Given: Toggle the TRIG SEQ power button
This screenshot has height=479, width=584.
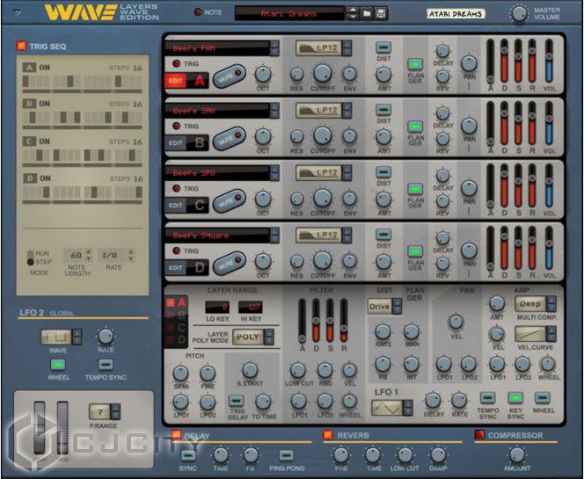Looking at the screenshot, I should (x=21, y=47).
